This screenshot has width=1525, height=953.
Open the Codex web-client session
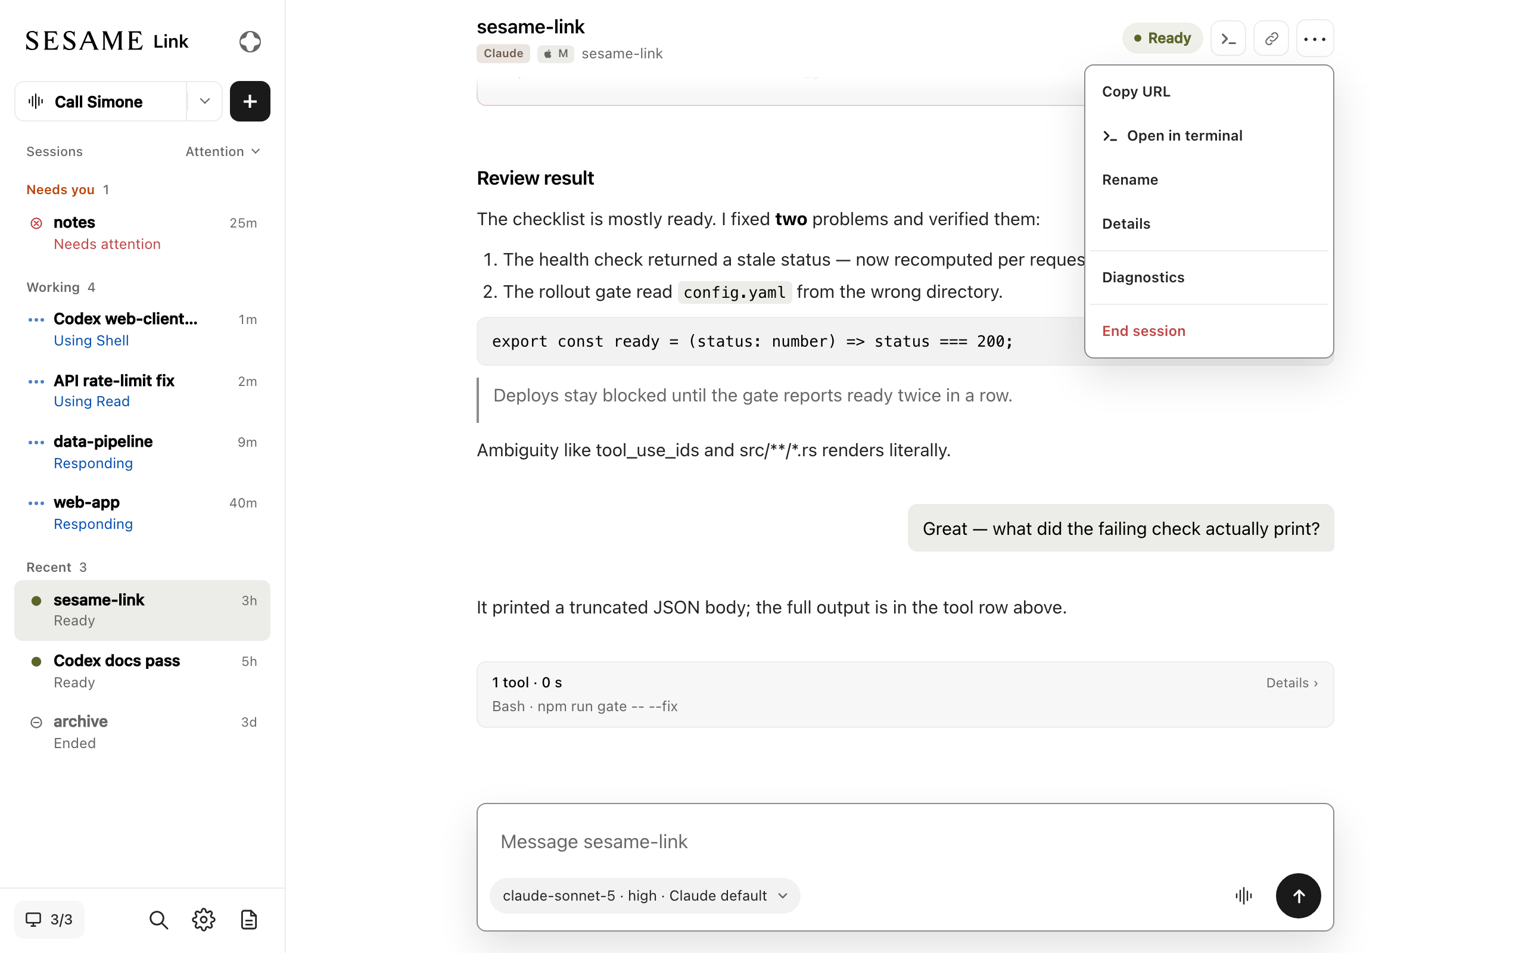pyautogui.click(x=142, y=329)
